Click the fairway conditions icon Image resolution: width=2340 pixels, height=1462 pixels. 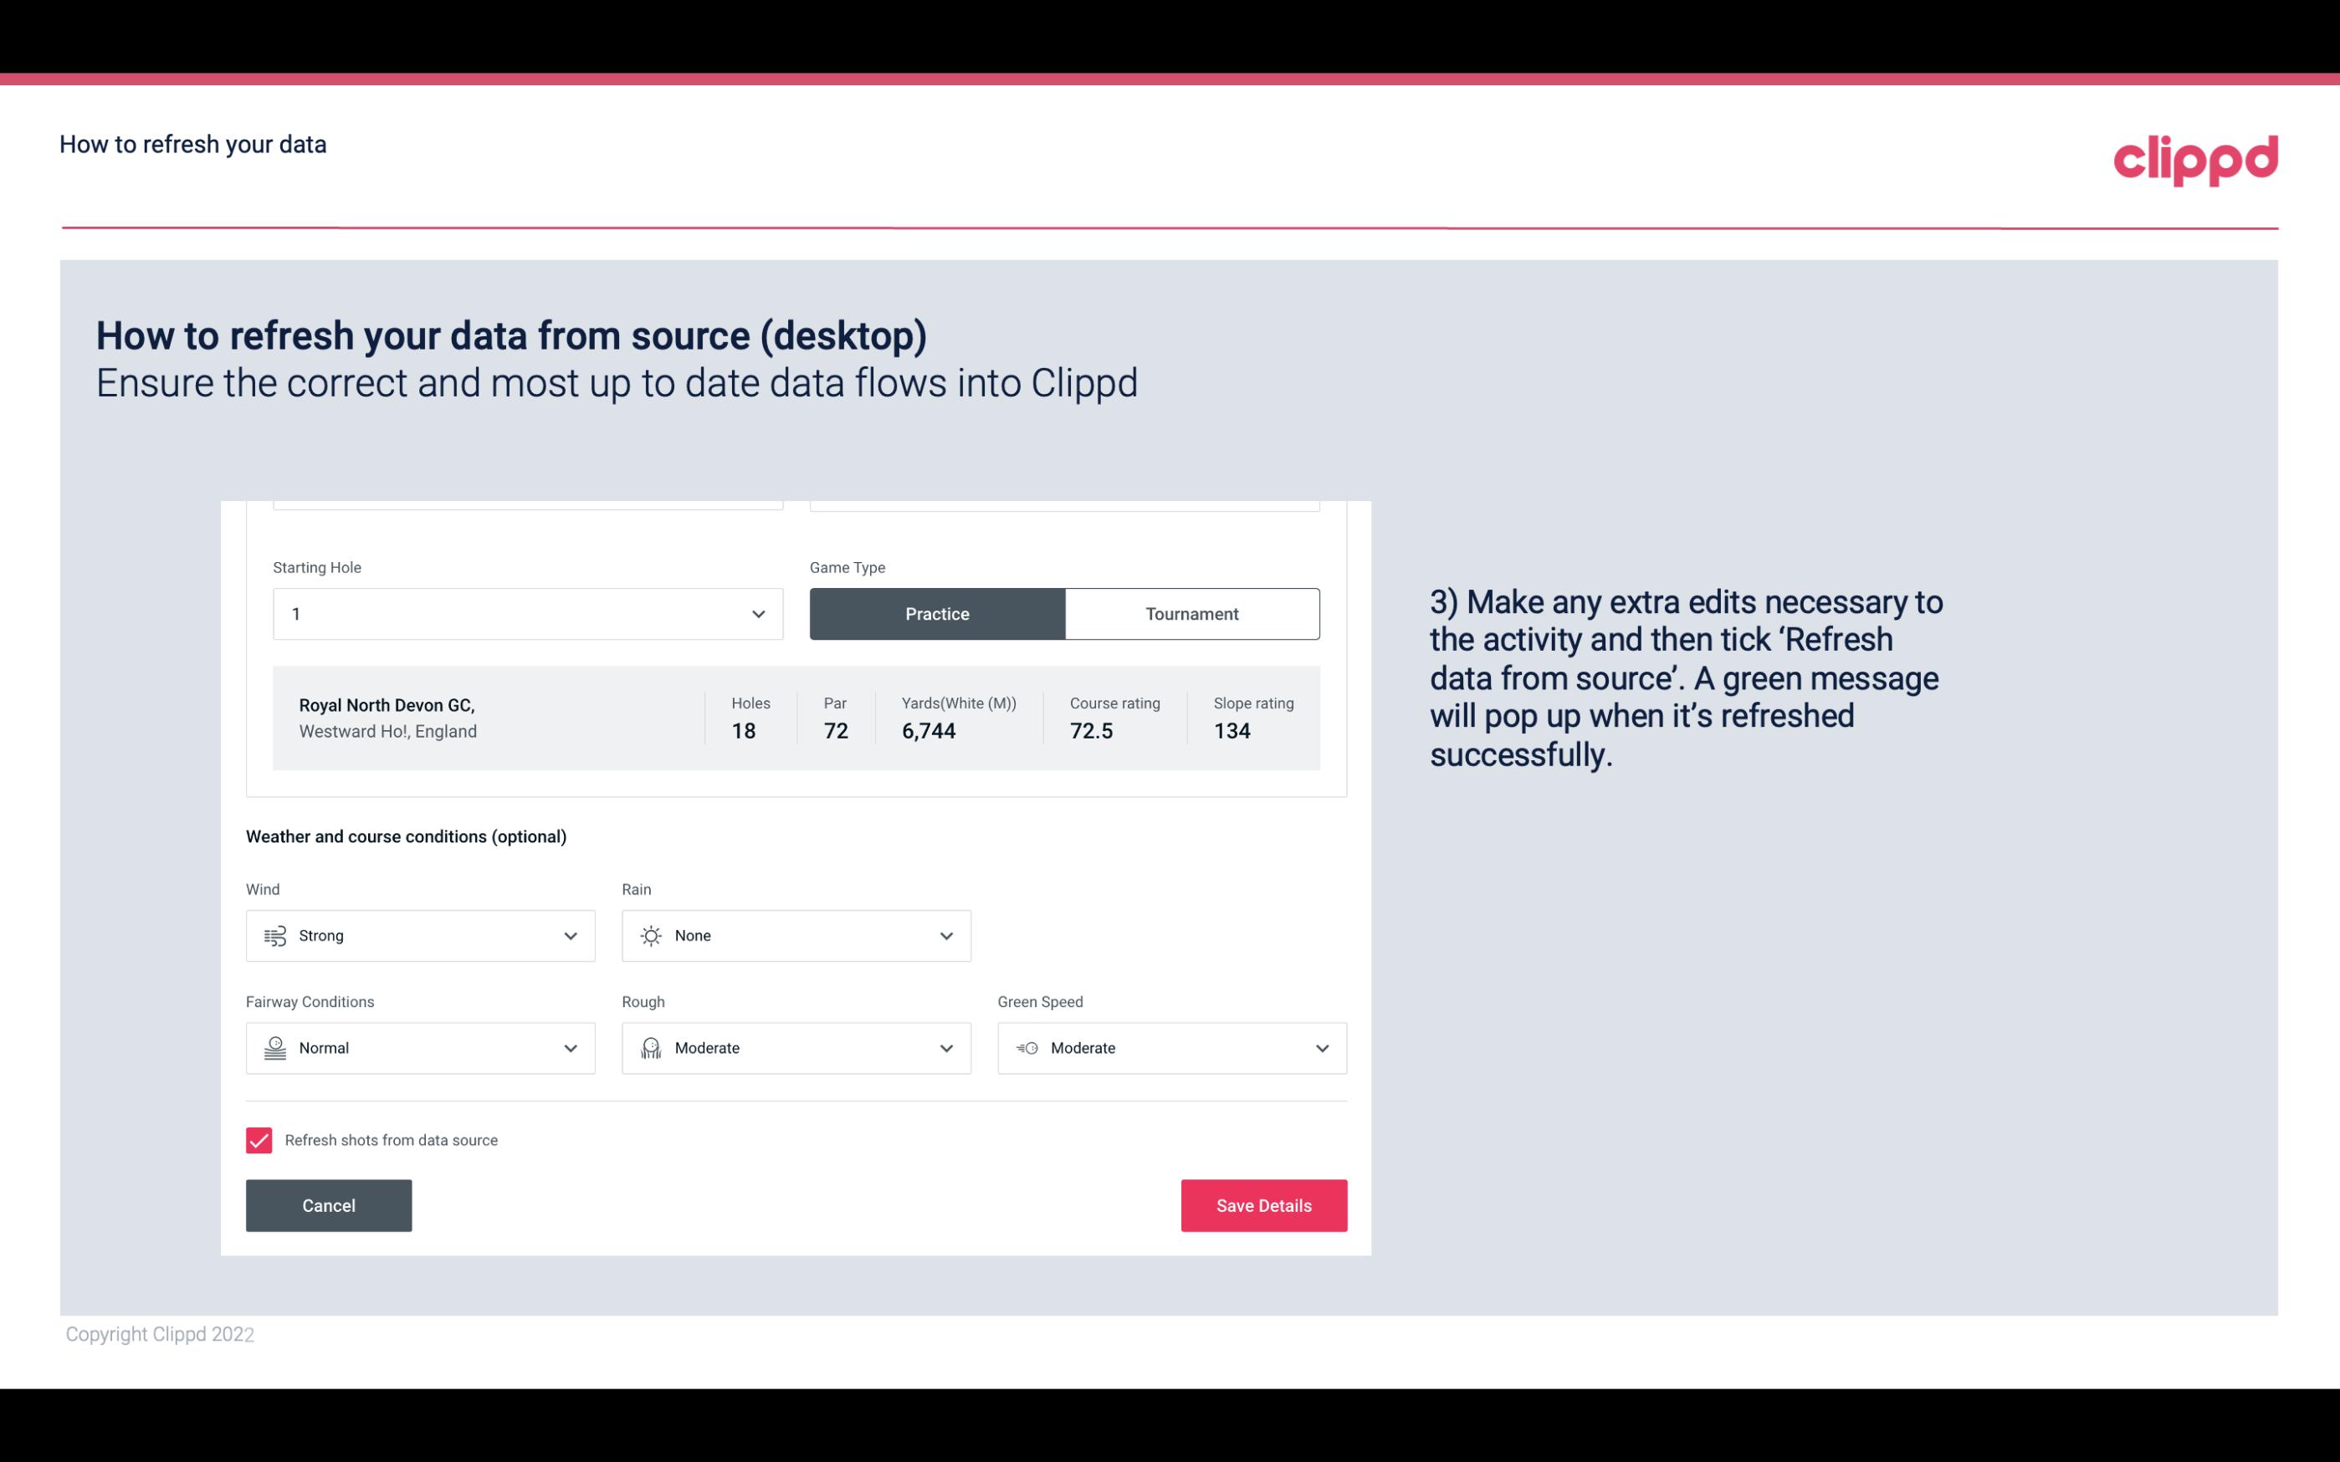pyautogui.click(x=273, y=1048)
